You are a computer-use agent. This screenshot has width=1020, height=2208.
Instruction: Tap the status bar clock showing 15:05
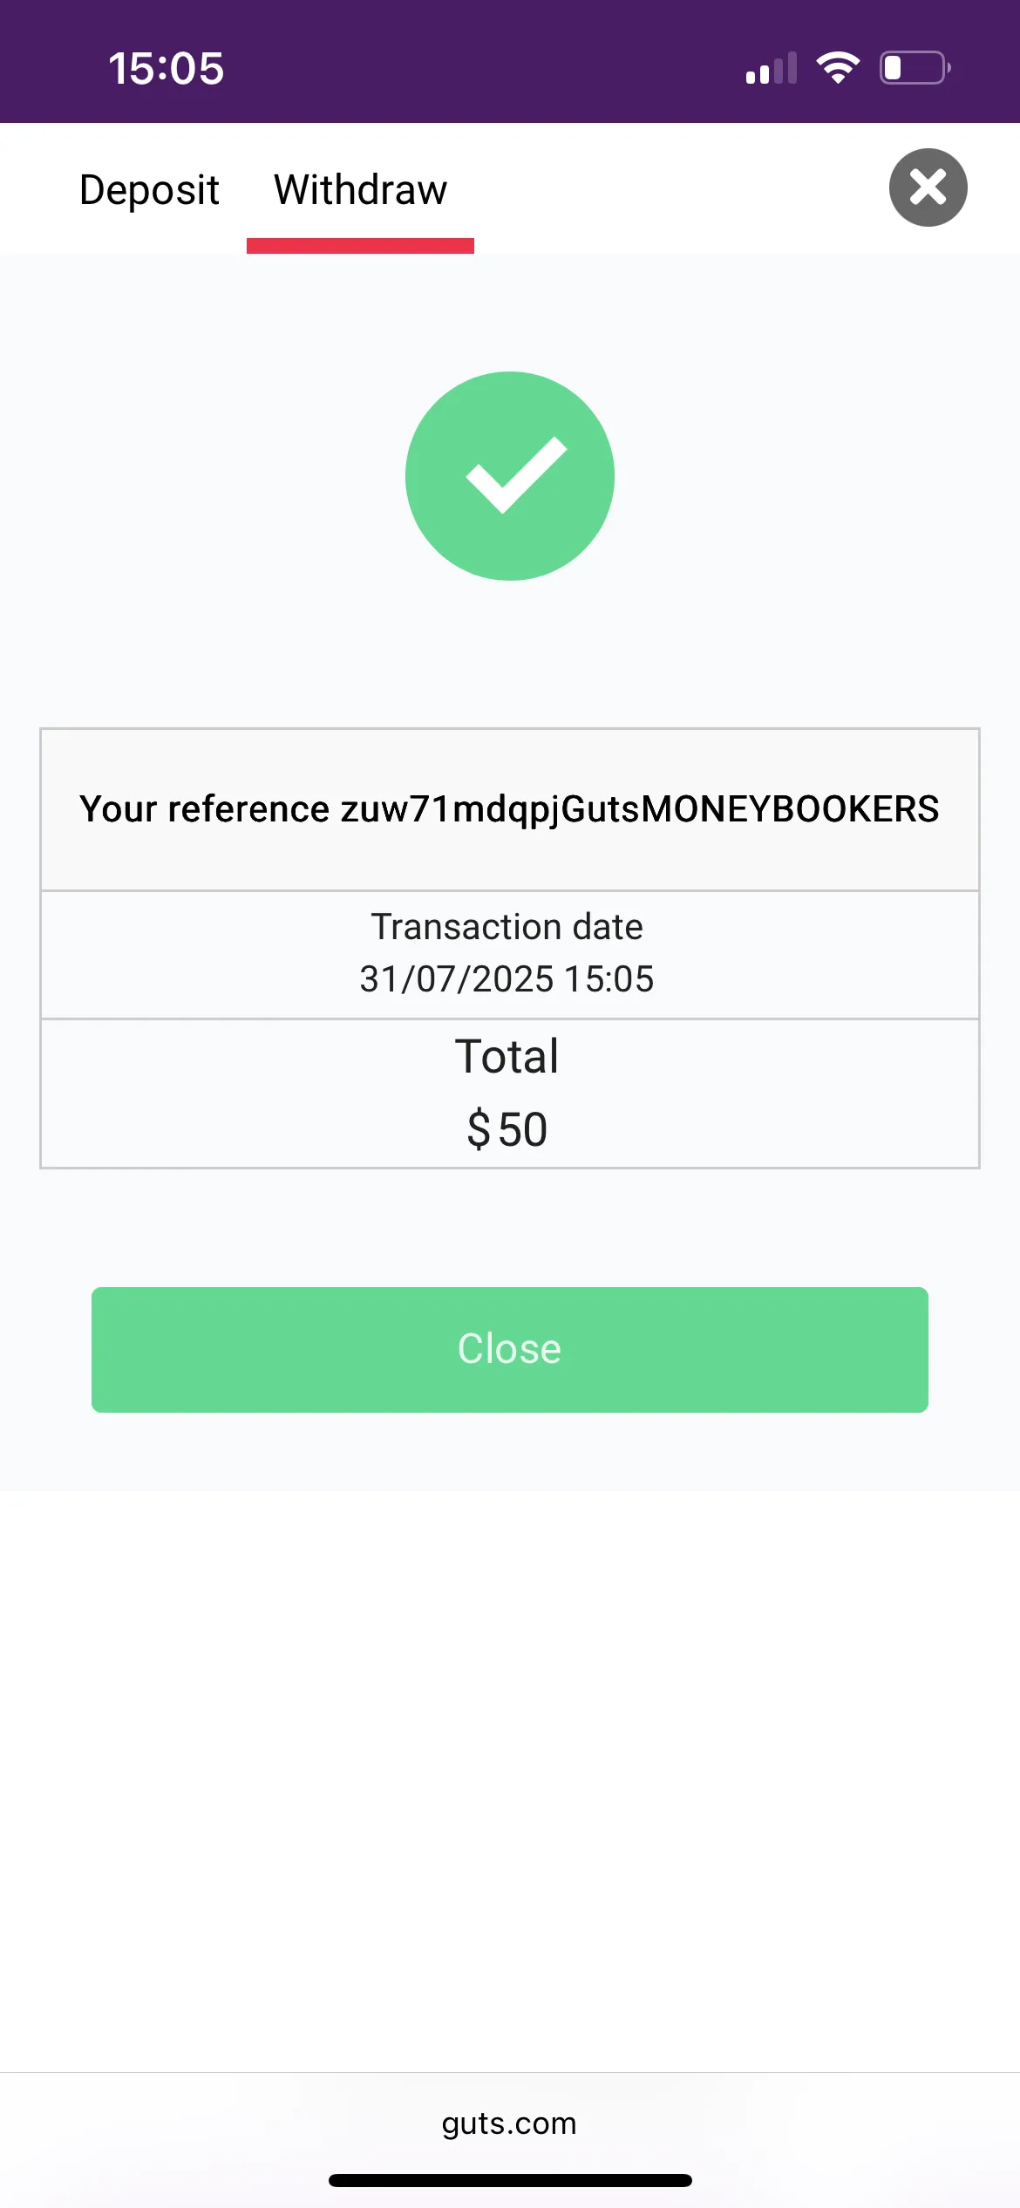tap(166, 68)
